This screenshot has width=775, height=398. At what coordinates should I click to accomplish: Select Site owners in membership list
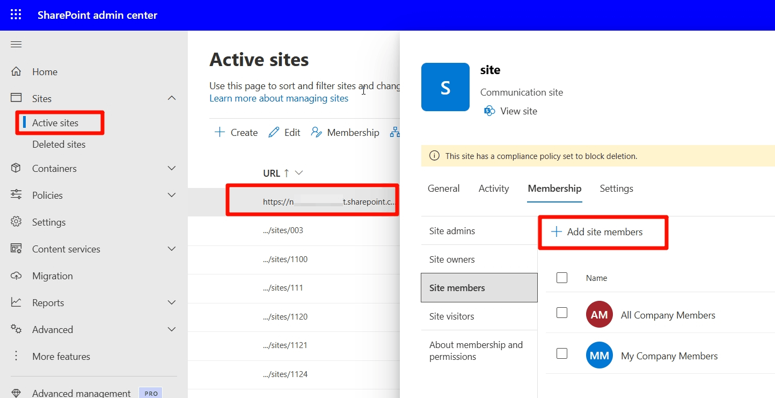[479, 259]
